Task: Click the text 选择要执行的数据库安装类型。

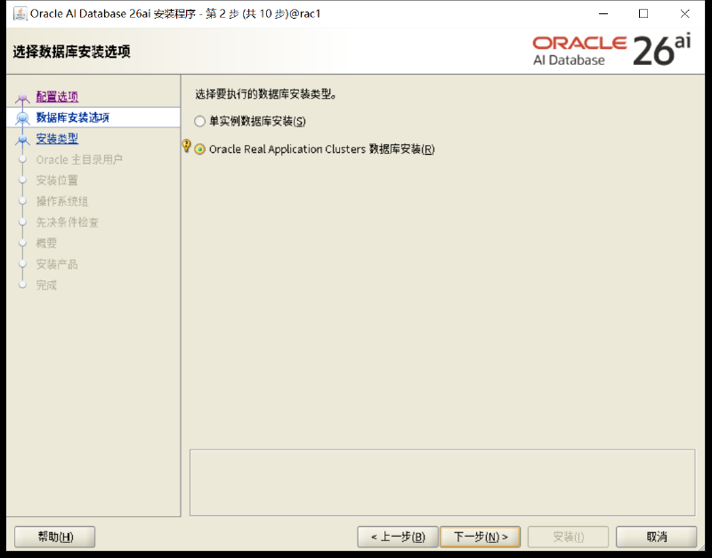Action: pos(265,94)
